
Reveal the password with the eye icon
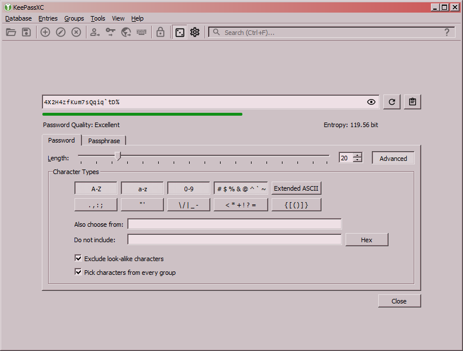coord(371,101)
